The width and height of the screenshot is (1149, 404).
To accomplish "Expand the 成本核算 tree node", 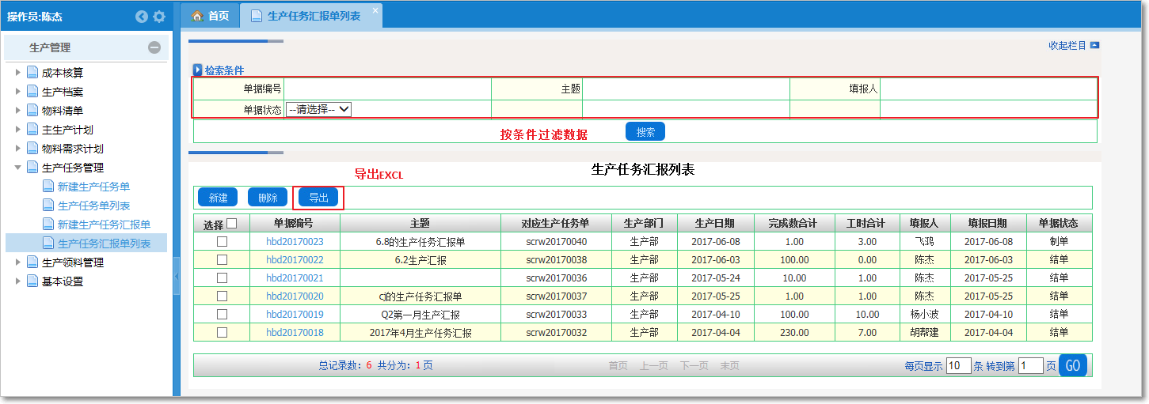I will pos(18,73).
